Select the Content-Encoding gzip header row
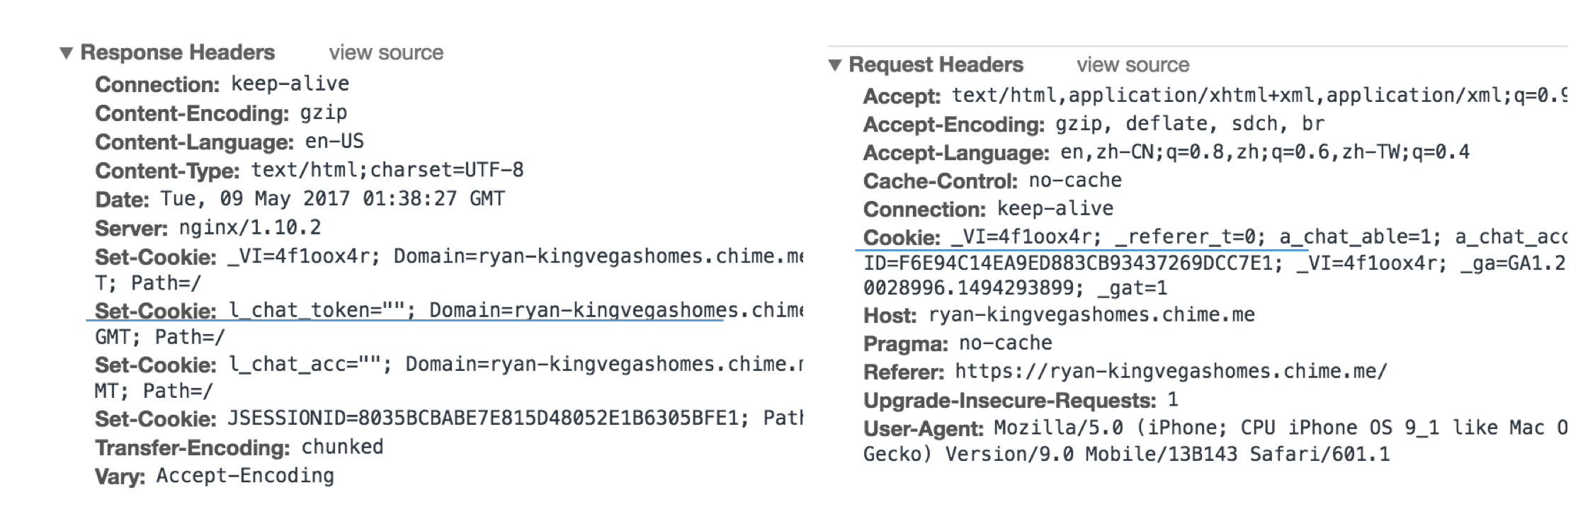This screenshot has width=1595, height=514. pos(221,113)
